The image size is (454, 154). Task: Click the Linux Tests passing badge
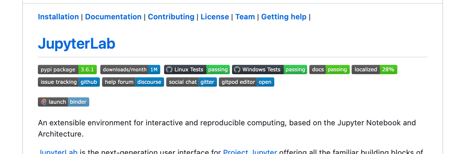point(197,70)
